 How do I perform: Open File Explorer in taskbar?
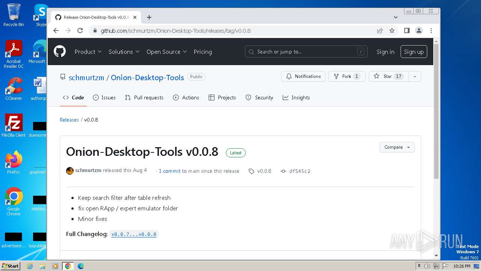[42, 266]
